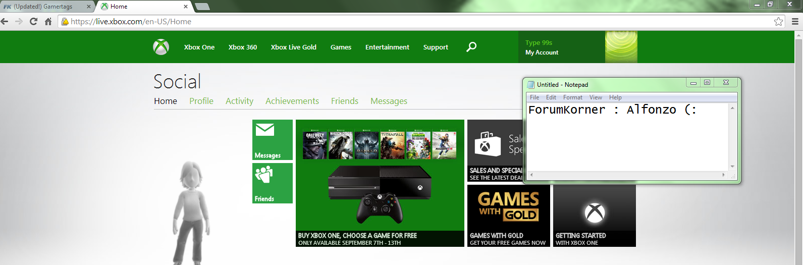803x265 pixels.
Task: Click the Watch Dogs game cover
Action: click(x=341, y=145)
